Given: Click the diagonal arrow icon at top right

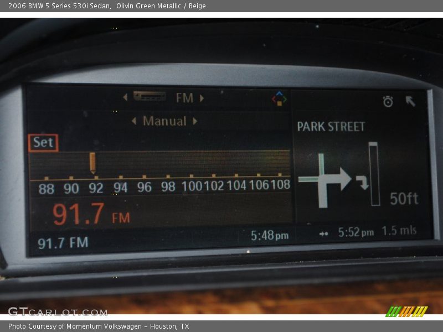Looking at the screenshot, I should 410,101.
